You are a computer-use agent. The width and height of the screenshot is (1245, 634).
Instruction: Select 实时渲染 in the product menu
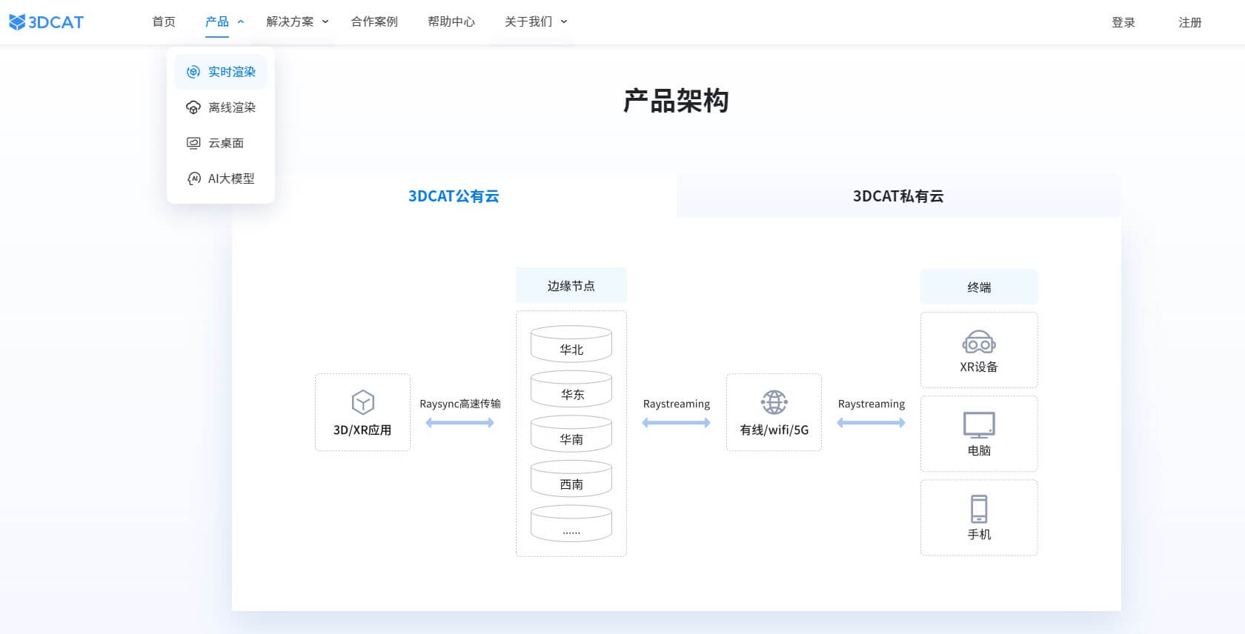pos(221,72)
